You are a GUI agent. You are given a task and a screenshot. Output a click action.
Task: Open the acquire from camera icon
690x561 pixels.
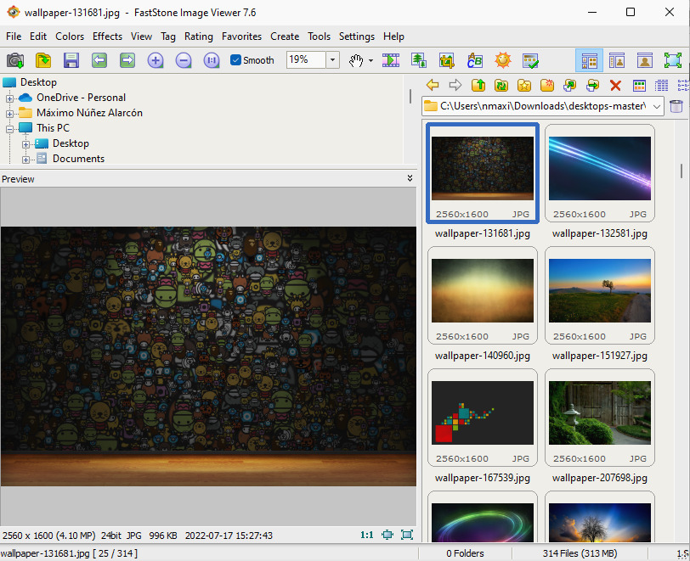point(15,60)
